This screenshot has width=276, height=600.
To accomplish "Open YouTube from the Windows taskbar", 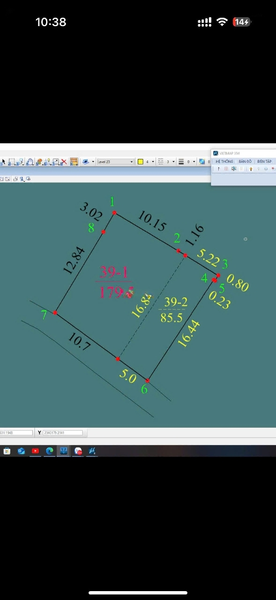I will point(35,451).
